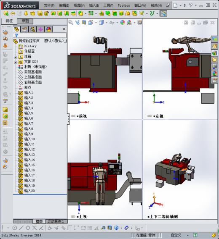Expand the manager tabs chevron
219x239 pixels.
(64, 29)
